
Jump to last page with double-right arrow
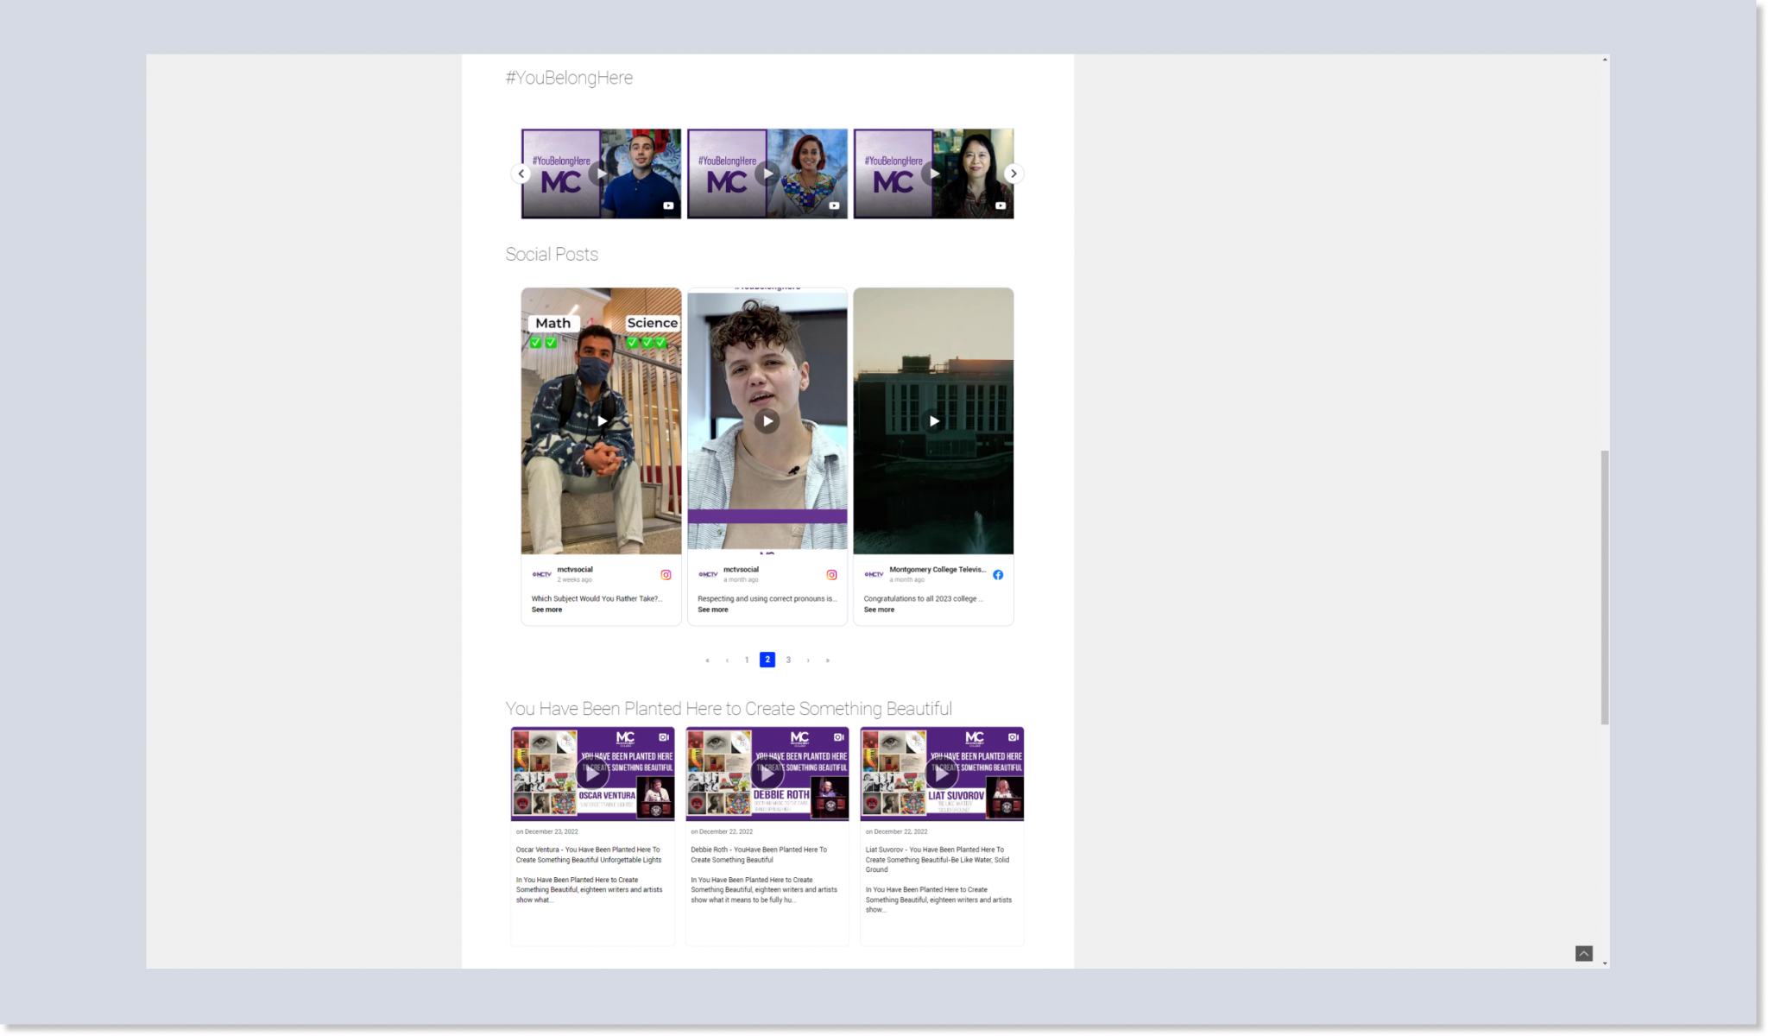827,660
